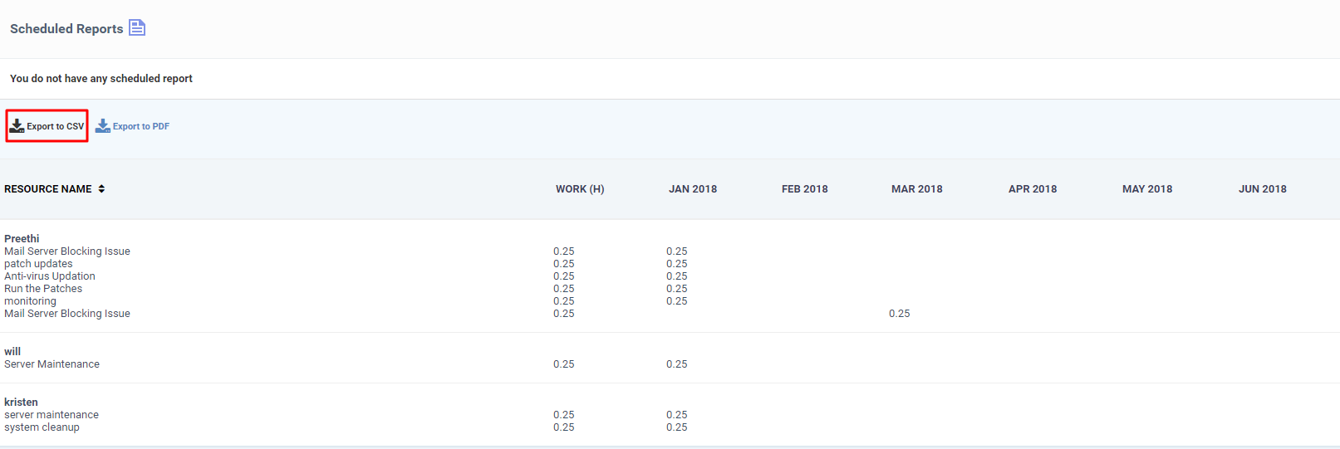Click the Export to PDF download icon
Image resolution: width=1340 pixels, height=449 pixels.
(x=103, y=125)
